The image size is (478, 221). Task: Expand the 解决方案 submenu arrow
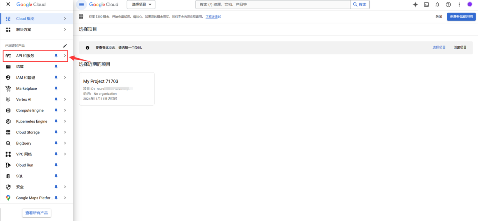click(x=65, y=30)
